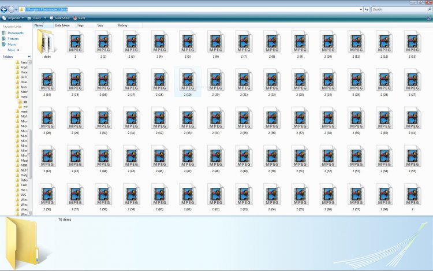Screen dimensions: 433x271
Task: Select the Frost folder in tree
Action: click(22, 67)
